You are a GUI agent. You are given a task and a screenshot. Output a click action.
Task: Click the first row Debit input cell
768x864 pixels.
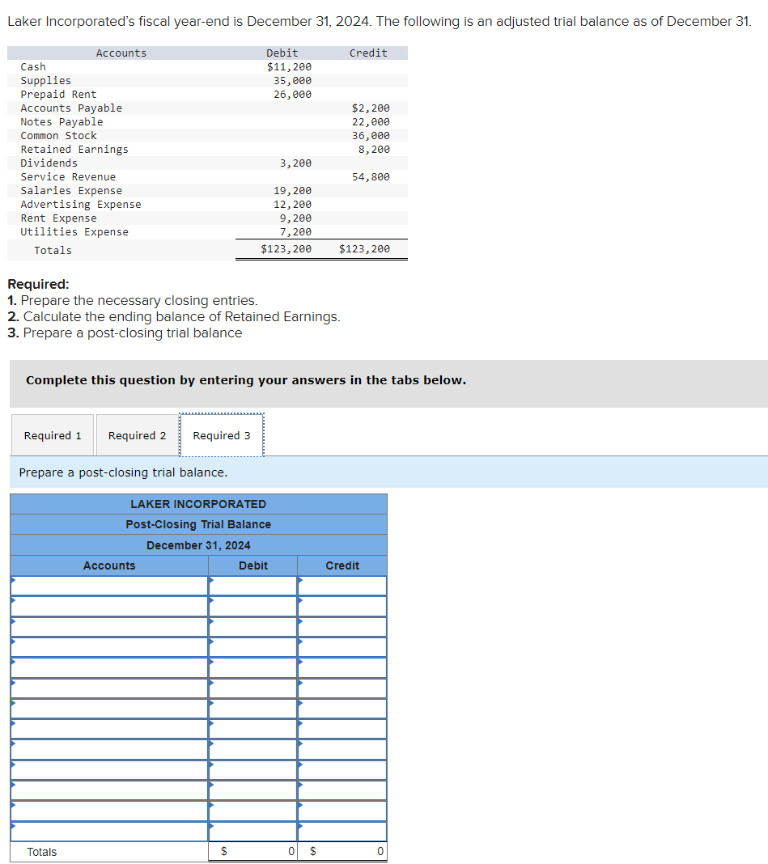click(253, 585)
